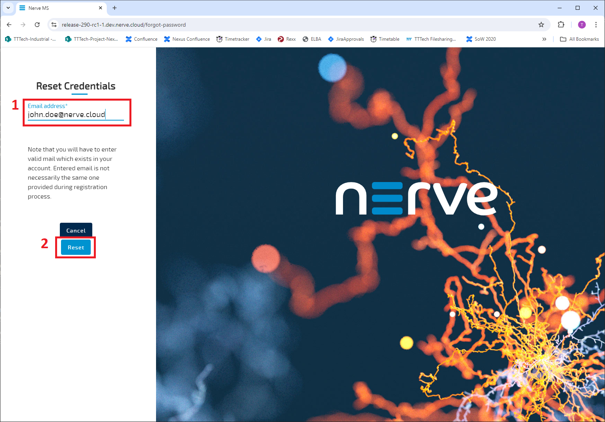This screenshot has width=605, height=422.
Task: Reload the page with refresh icon
Action: click(37, 25)
